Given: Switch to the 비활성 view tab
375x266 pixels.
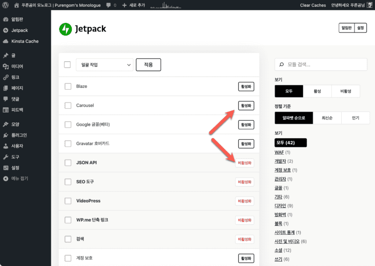Looking at the screenshot, I should [x=346, y=91].
